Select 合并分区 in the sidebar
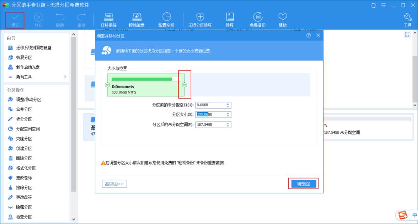This screenshot has height=224, width=418. (24, 109)
